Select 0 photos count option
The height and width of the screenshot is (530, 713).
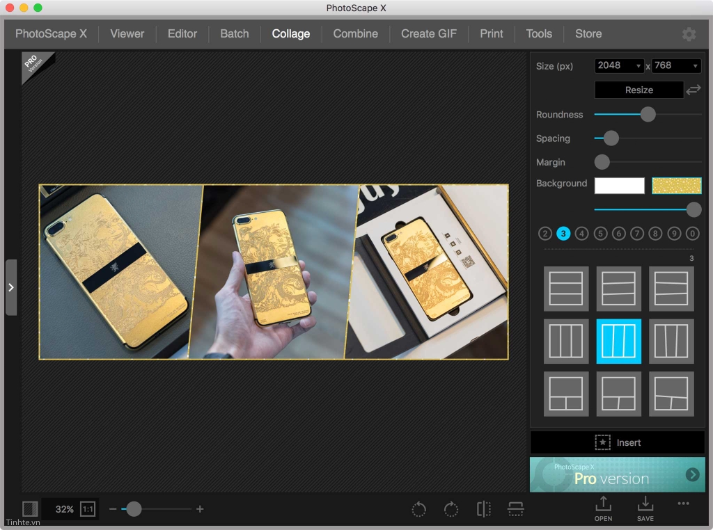[693, 234]
